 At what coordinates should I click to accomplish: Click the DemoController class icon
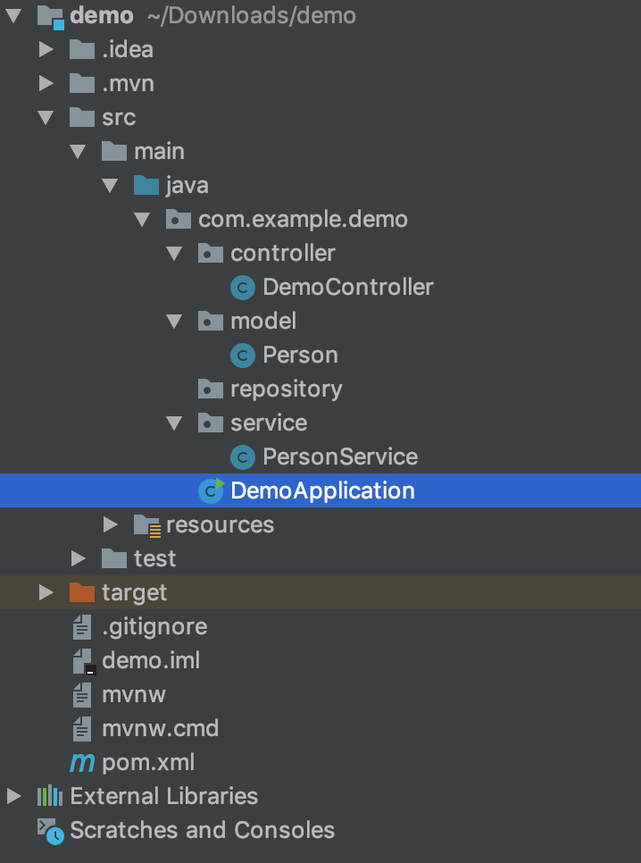coord(243,288)
